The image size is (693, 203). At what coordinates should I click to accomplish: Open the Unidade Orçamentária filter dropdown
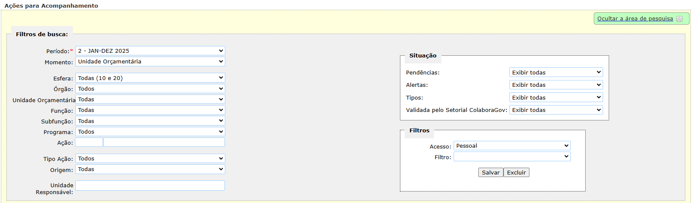coord(150,100)
